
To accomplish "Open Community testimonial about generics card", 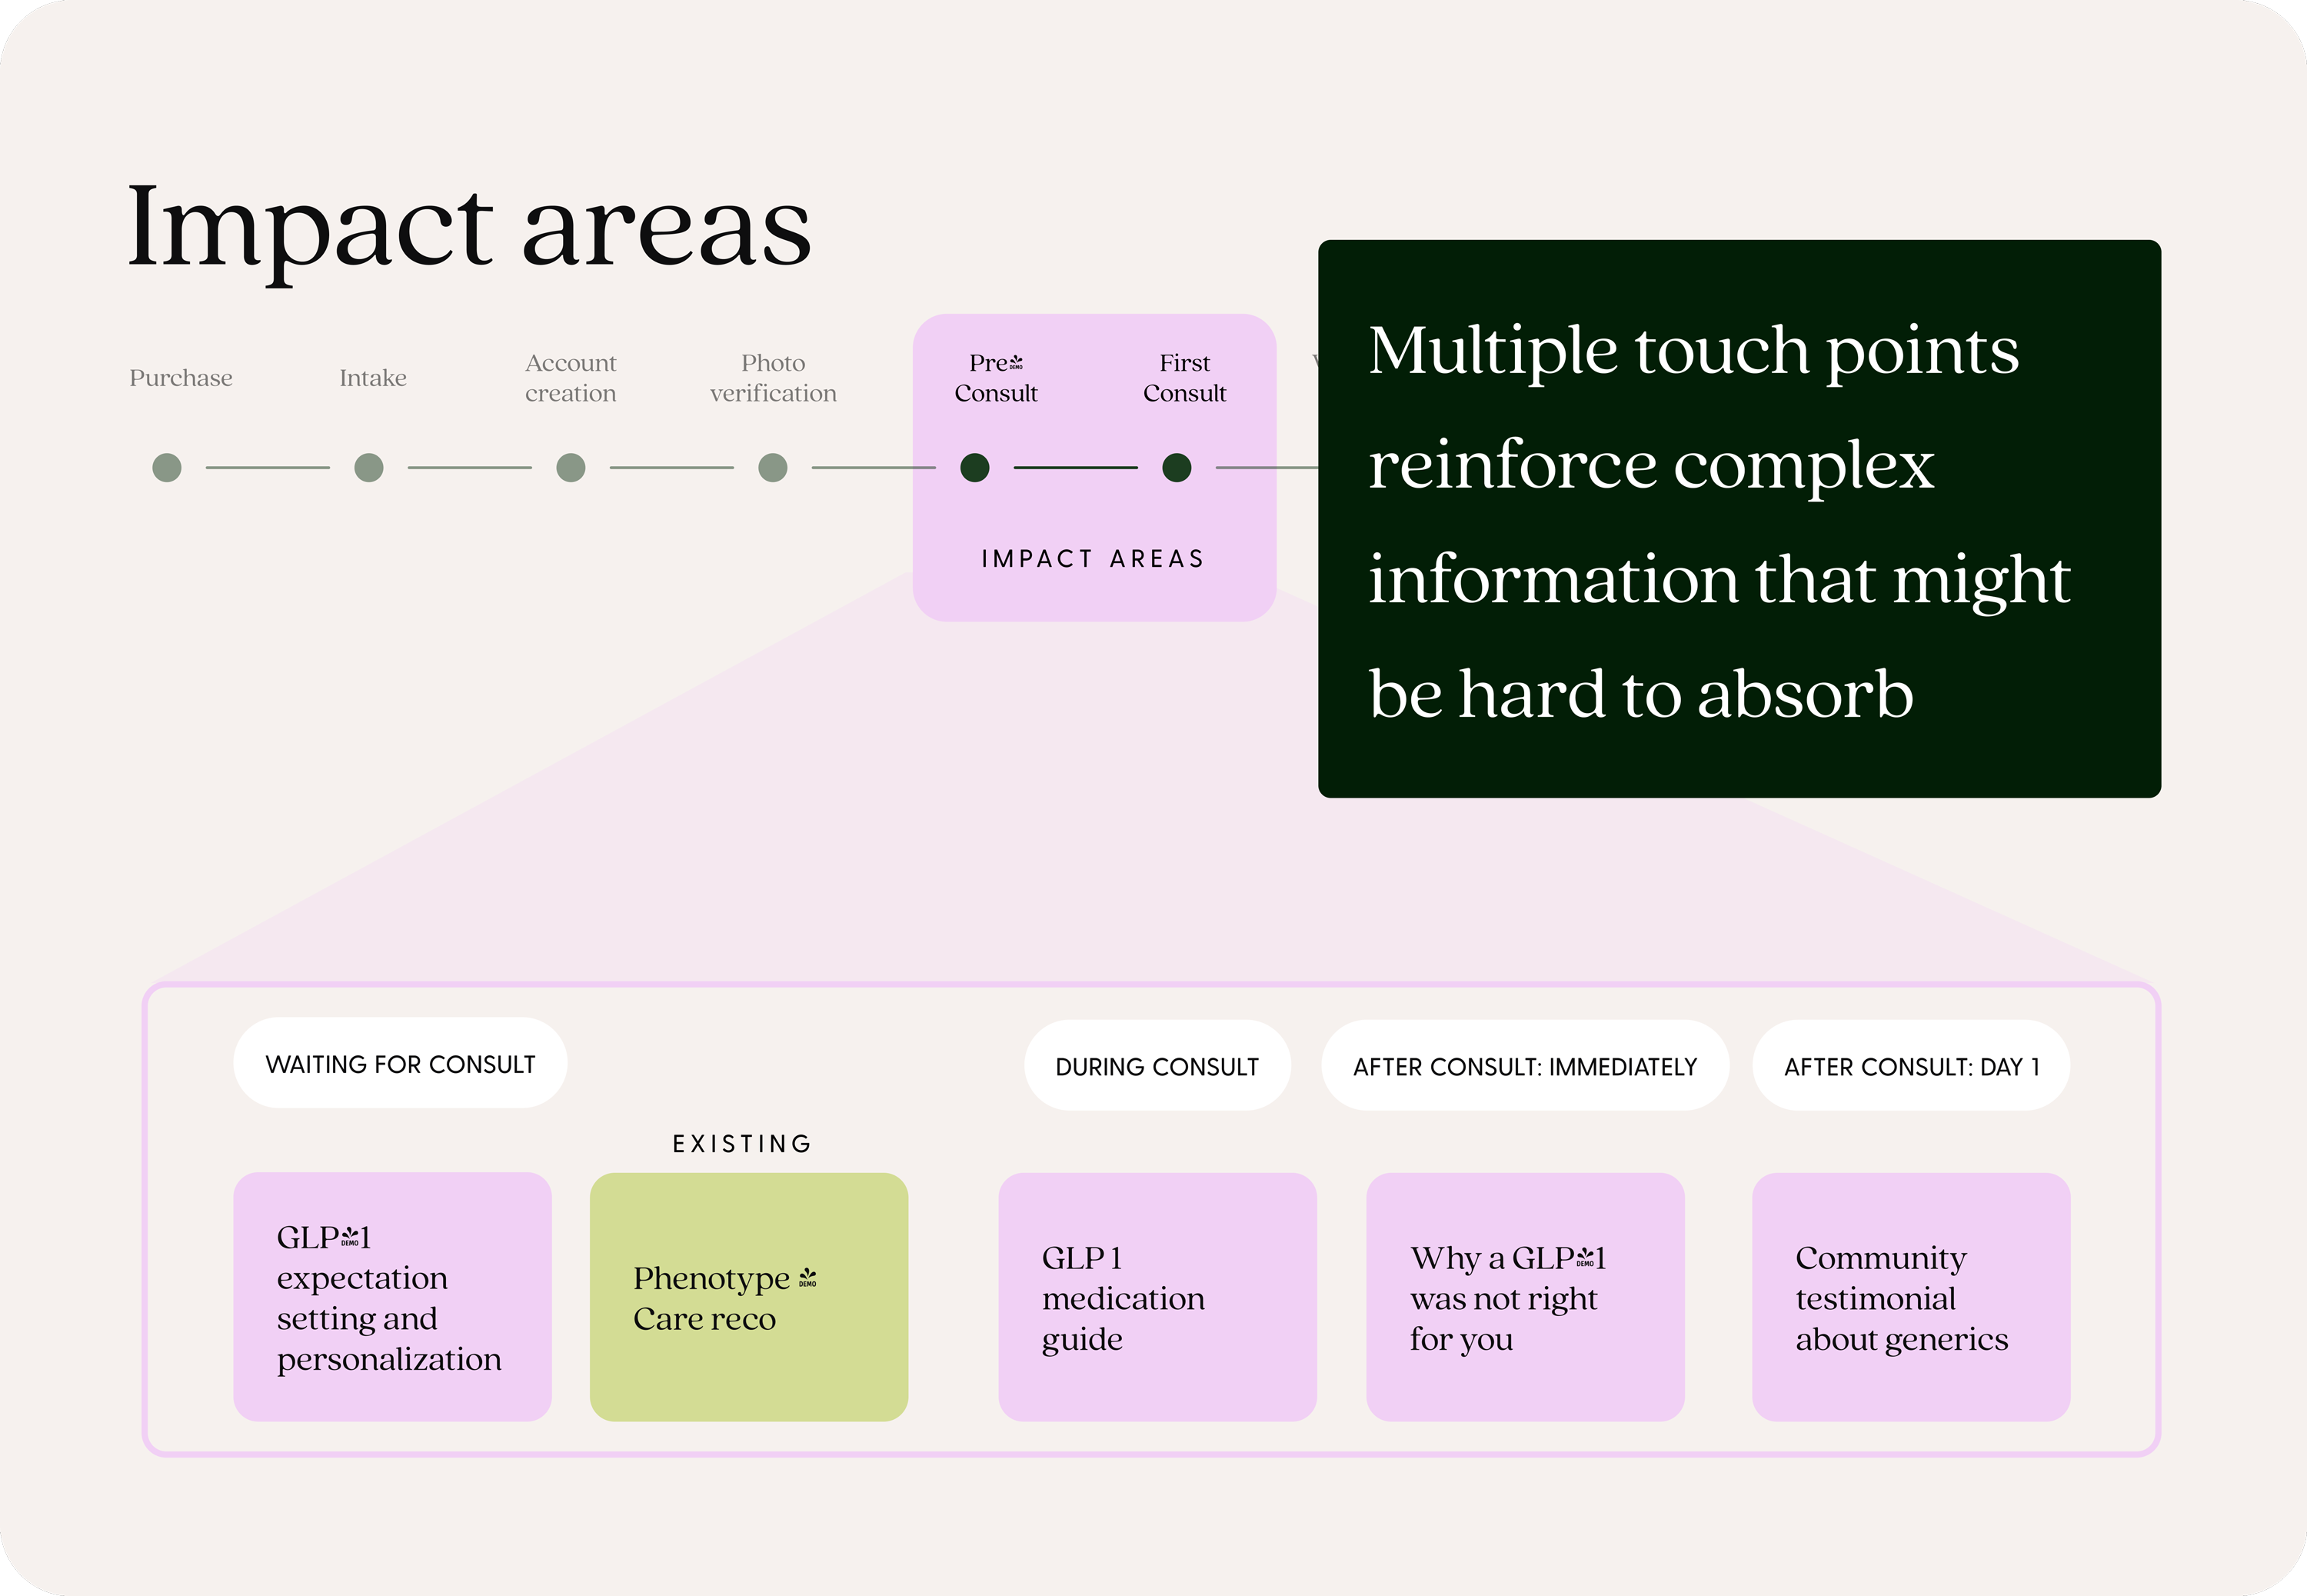I will click(1911, 1297).
